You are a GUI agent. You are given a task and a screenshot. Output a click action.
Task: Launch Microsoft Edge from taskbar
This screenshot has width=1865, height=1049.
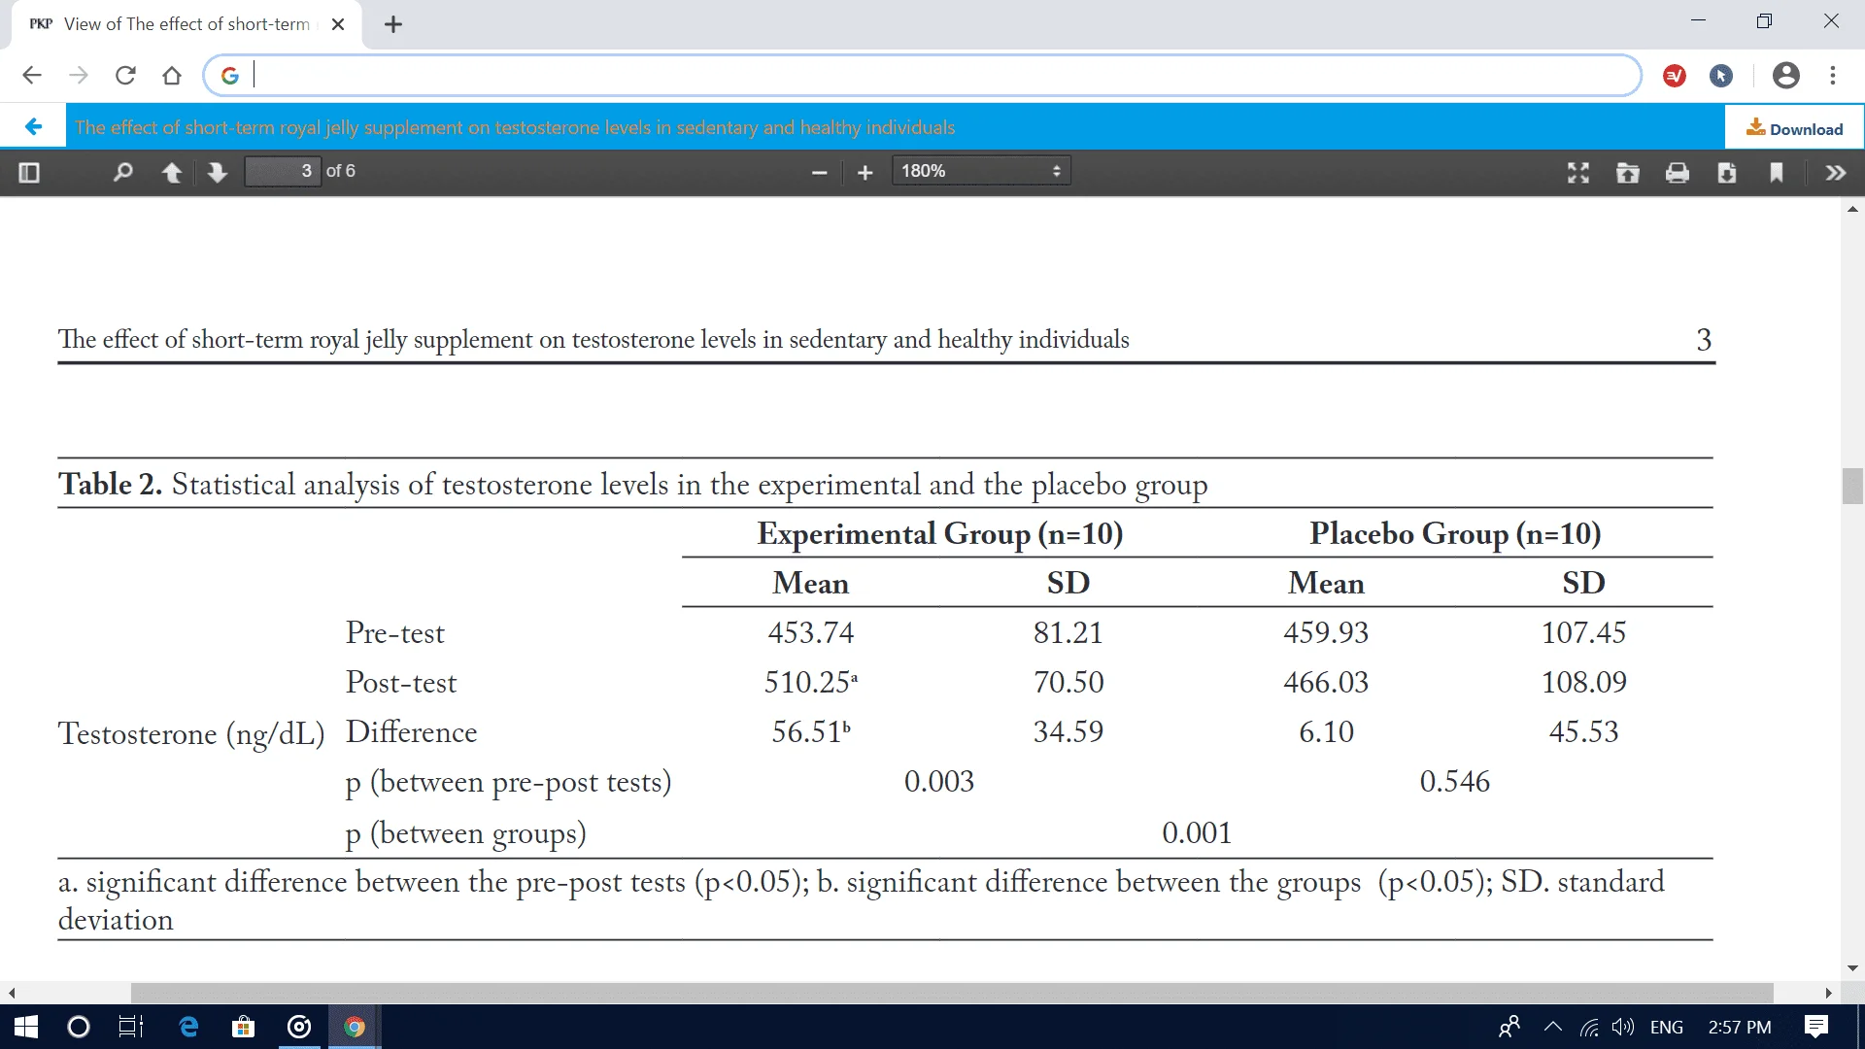click(x=188, y=1027)
